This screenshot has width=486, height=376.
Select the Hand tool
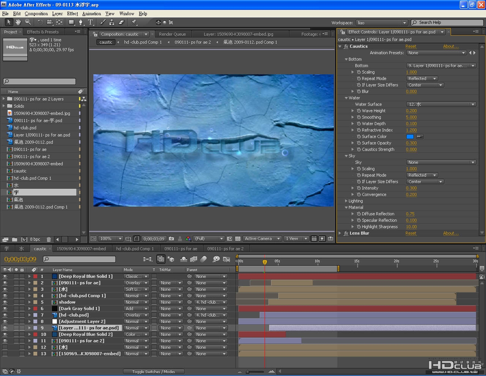[x=18, y=22]
